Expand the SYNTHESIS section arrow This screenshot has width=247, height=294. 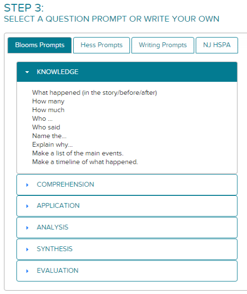(27, 249)
